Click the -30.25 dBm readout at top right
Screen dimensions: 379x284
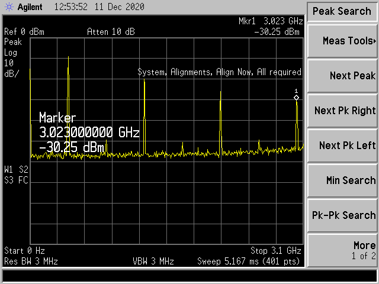pos(277,32)
